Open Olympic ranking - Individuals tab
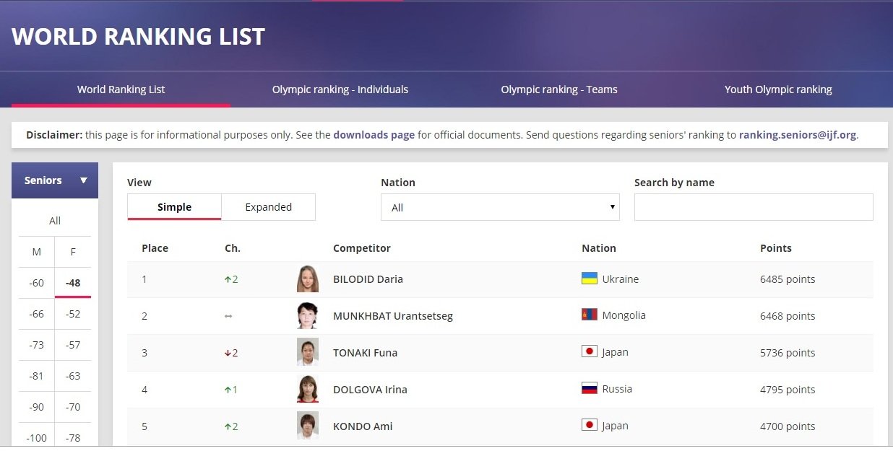The image size is (893, 451). [340, 89]
